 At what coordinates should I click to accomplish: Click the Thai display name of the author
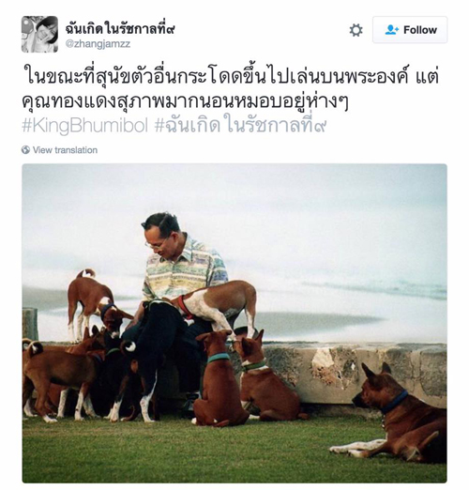coord(120,29)
